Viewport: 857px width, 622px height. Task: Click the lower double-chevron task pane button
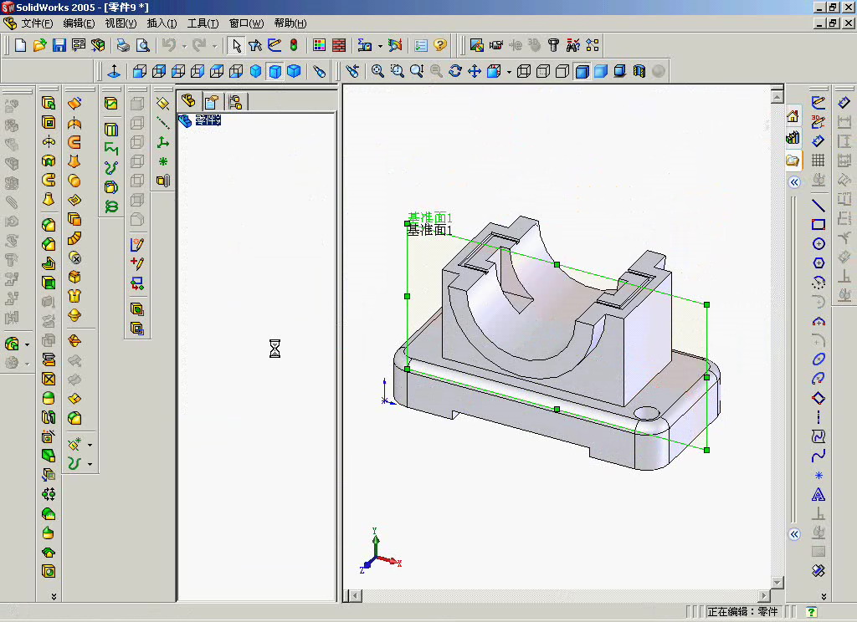click(794, 534)
